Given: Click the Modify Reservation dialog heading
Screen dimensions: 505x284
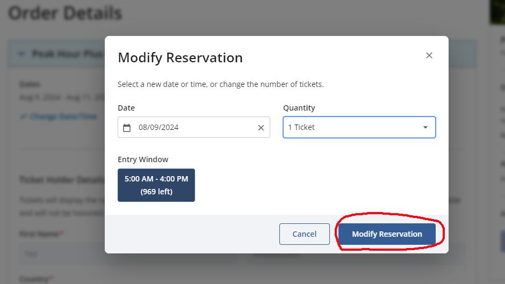Looking at the screenshot, I should pyautogui.click(x=180, y=57).
